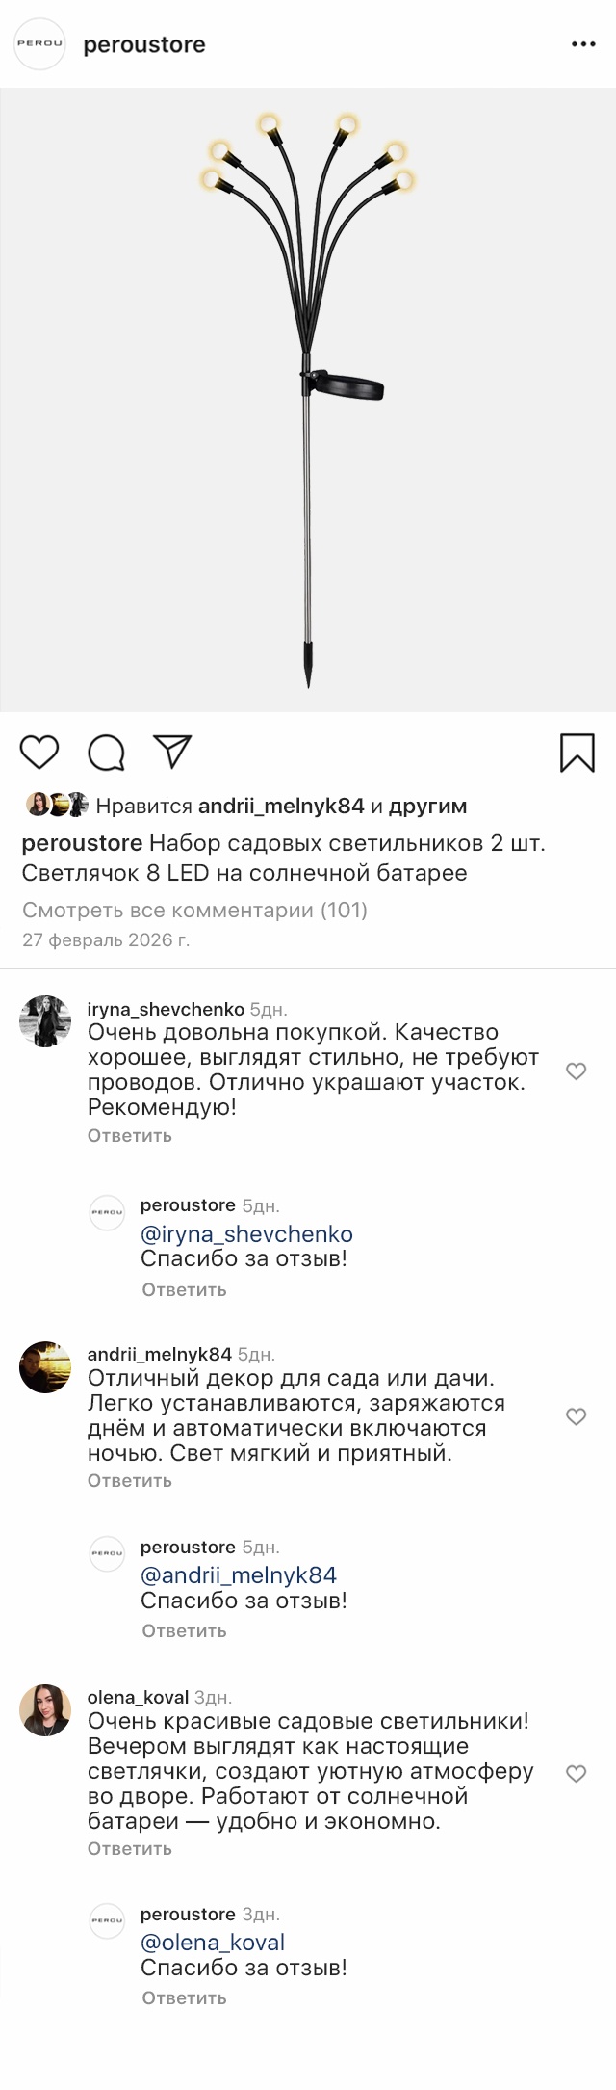Reply to olena_koval's comment
The width and height of the screenshot is (616, 2090).
(130, 1848)
